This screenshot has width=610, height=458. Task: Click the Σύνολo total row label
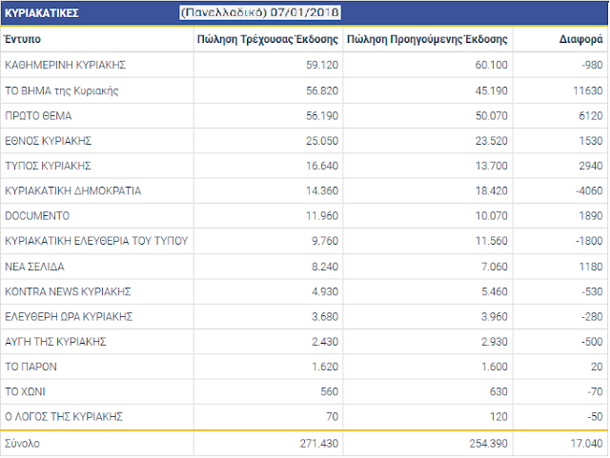(x=22, y=443)
